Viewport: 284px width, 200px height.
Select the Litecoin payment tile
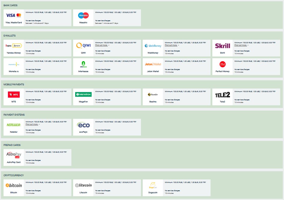tap(107, 188)
